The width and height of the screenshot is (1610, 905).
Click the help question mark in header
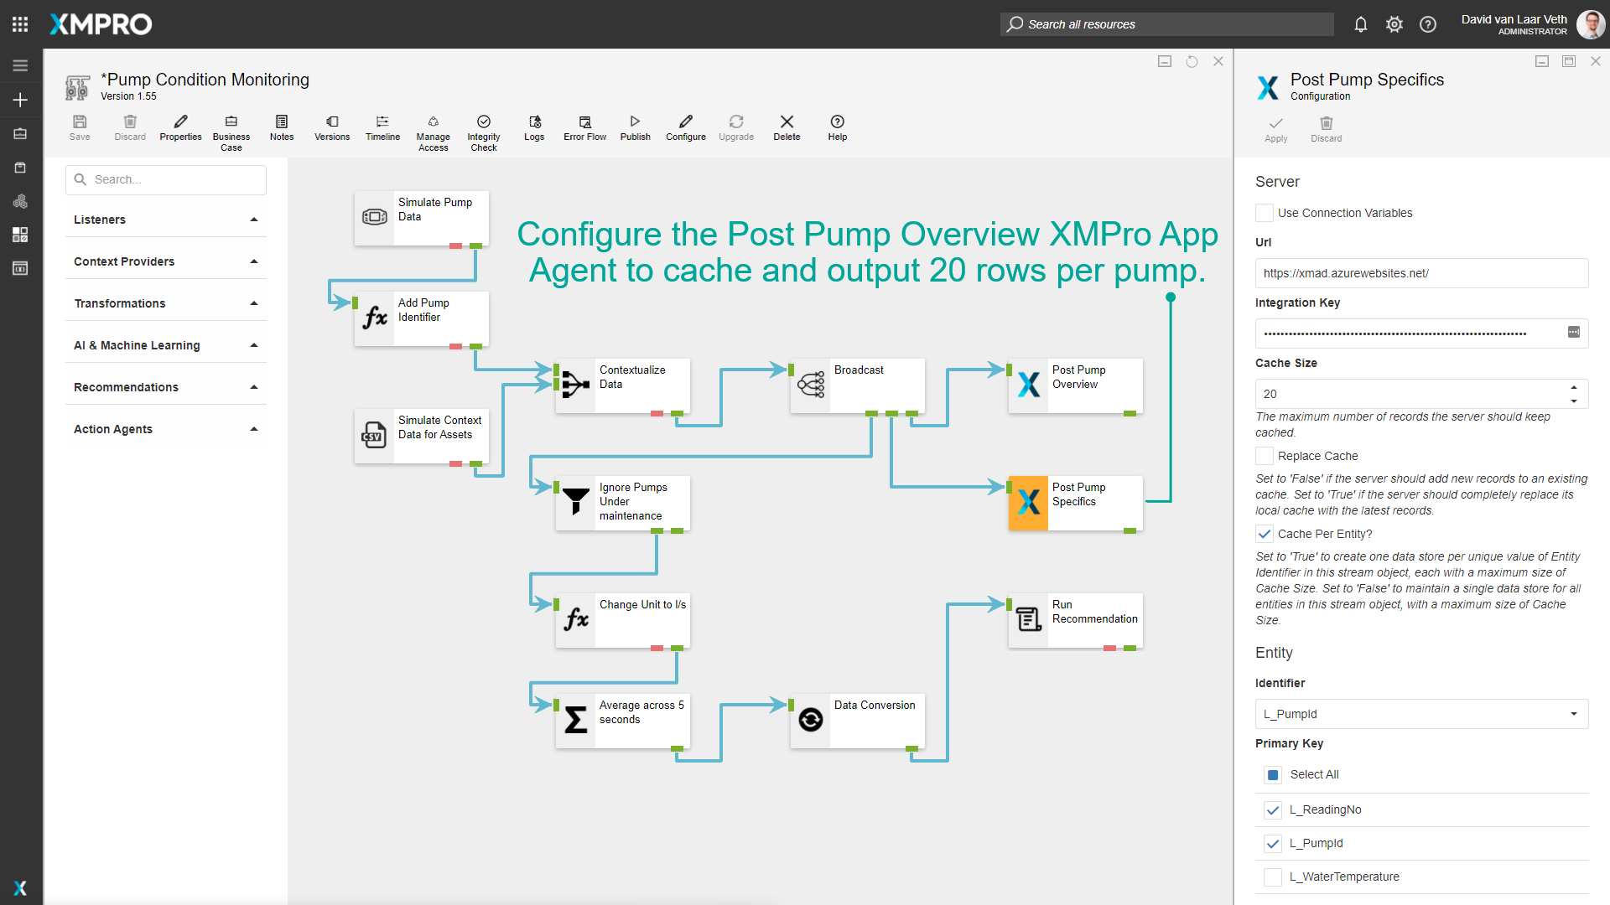(1428, 24)
